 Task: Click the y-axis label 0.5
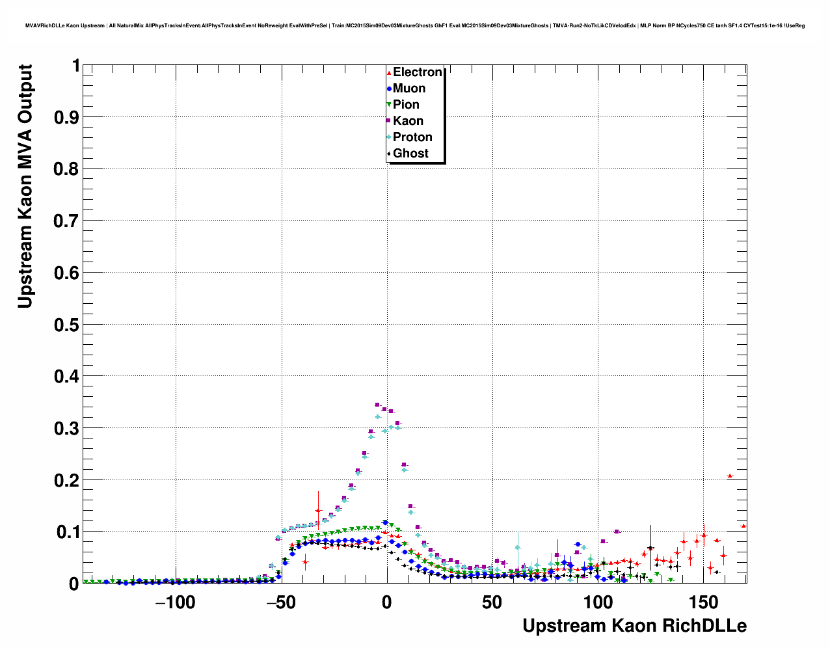[66, 325]
